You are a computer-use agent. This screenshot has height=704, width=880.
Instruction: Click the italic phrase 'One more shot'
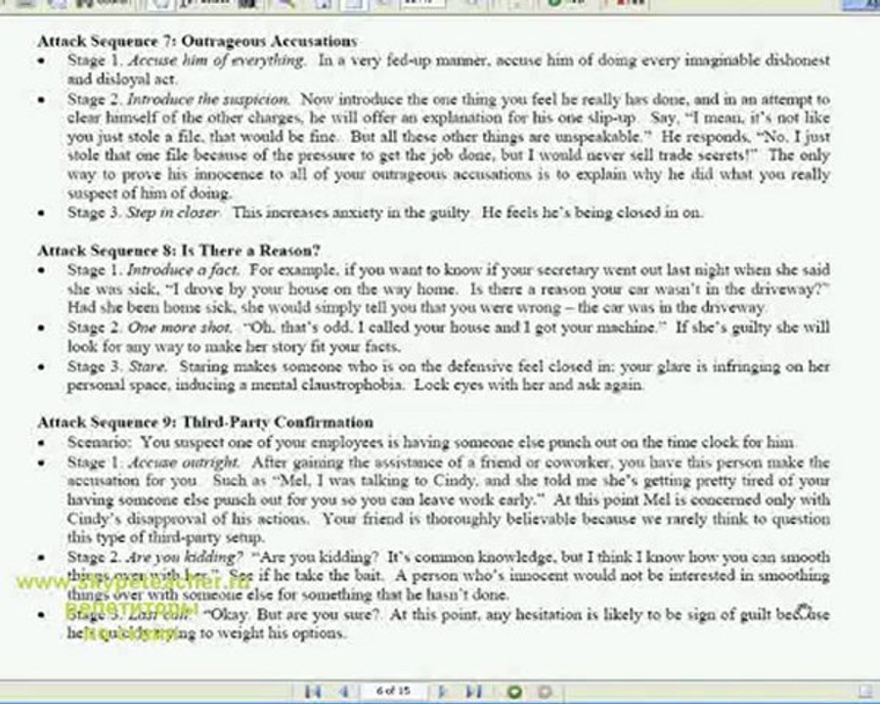[x=180, y=328]
